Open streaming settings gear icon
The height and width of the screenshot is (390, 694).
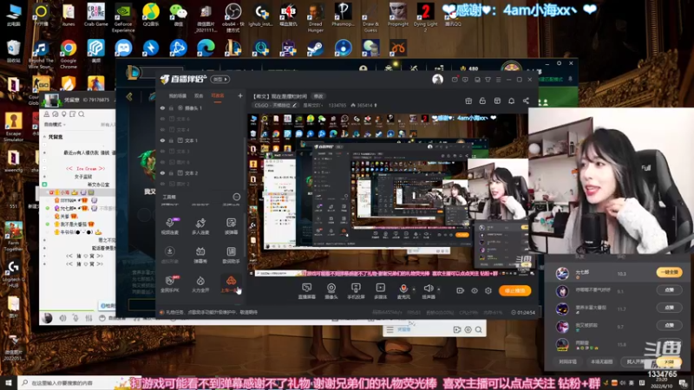coord(488,290)
